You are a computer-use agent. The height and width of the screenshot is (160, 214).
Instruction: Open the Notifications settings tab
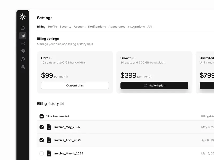point(97,27)
